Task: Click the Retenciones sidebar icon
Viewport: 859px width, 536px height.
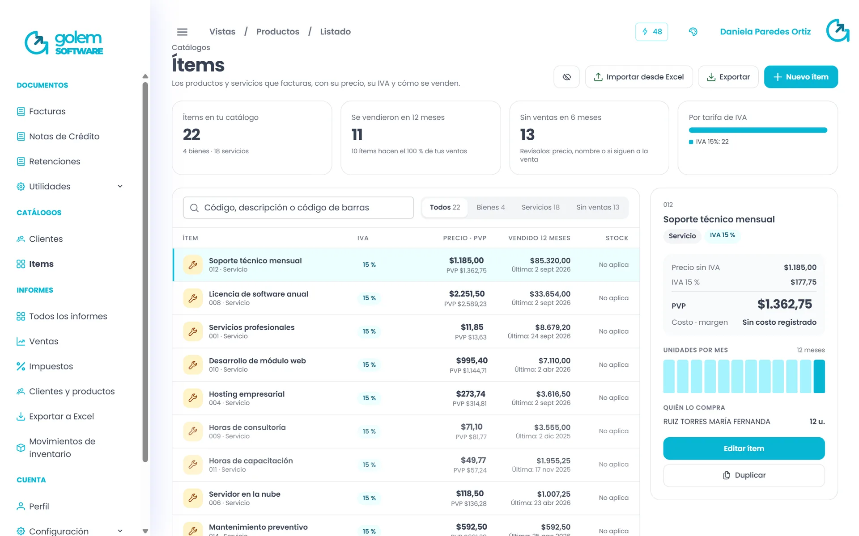Action: point(21,162)
